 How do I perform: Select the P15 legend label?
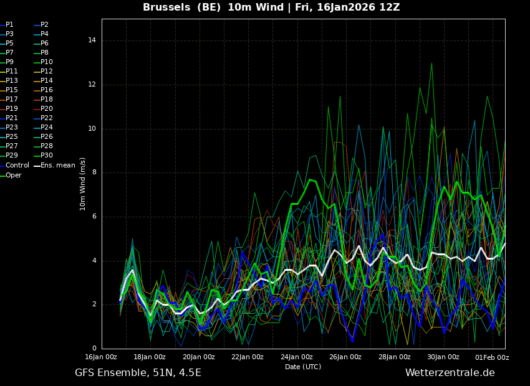pyautogui.click(x=9, y=90)
